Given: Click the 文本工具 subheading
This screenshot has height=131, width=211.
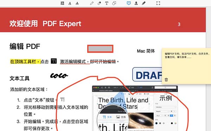Looking at the screenshot, I should pyautogui.click(x=19, y=78).
